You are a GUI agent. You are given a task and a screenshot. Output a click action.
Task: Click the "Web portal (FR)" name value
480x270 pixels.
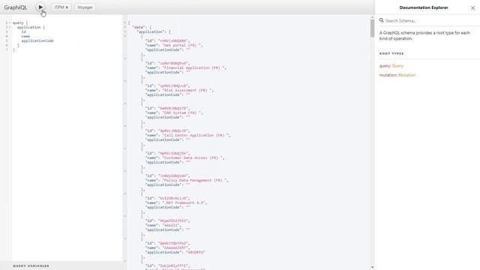point(181,45)
